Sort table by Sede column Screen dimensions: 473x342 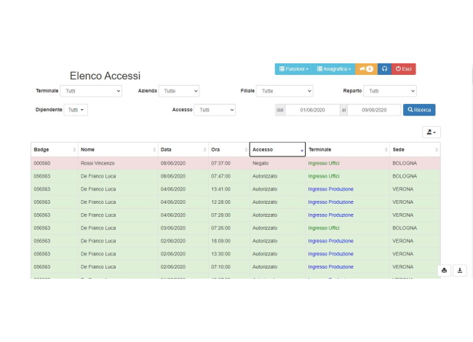point(415,150)
